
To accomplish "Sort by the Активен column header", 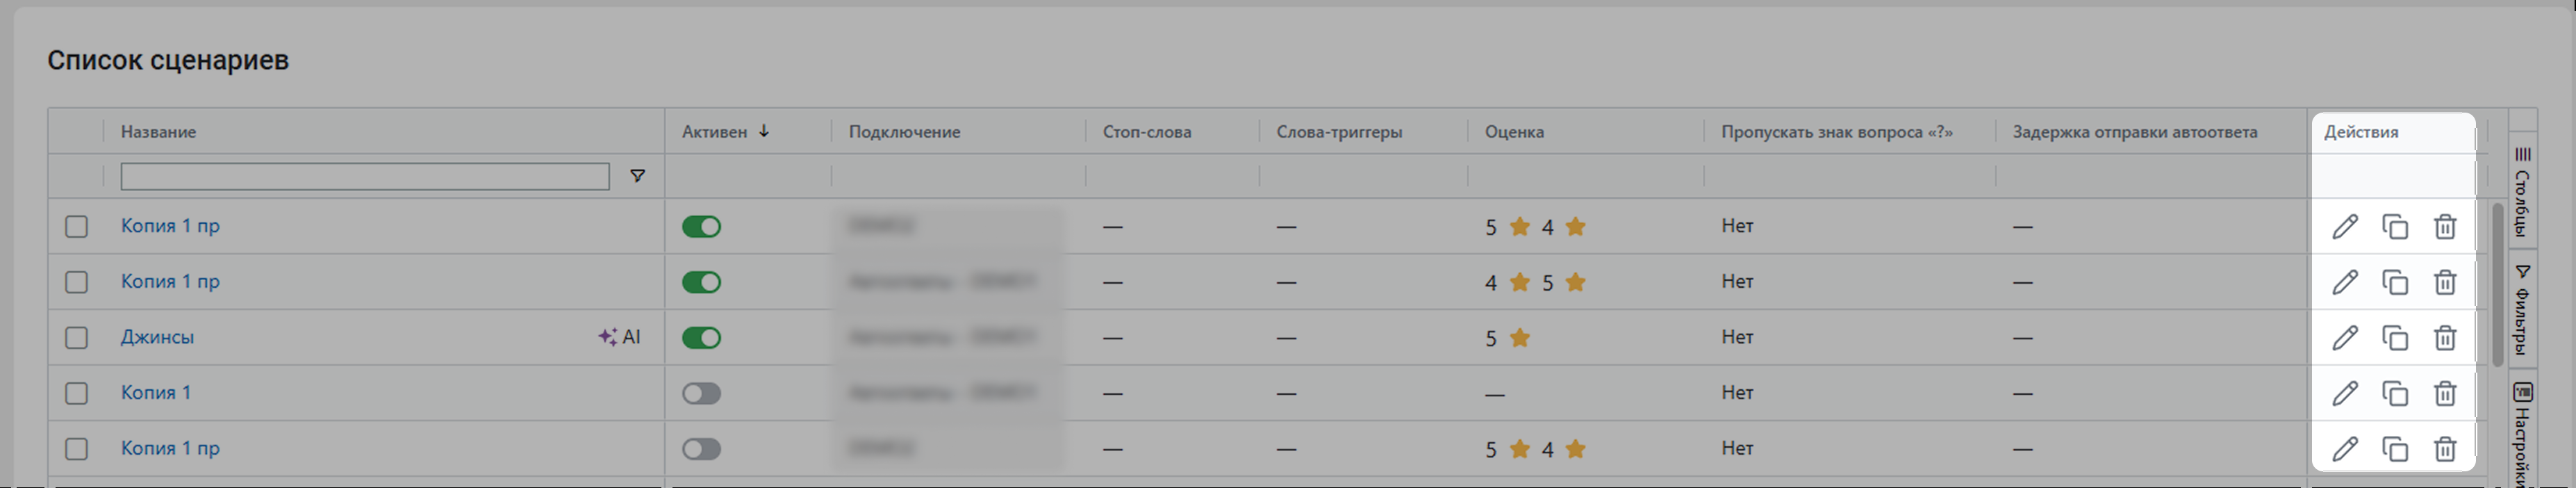I will pos(714,132).
